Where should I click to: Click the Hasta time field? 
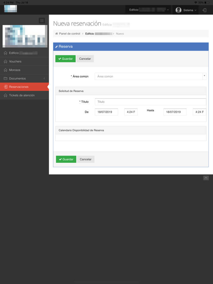click(200, 112)
